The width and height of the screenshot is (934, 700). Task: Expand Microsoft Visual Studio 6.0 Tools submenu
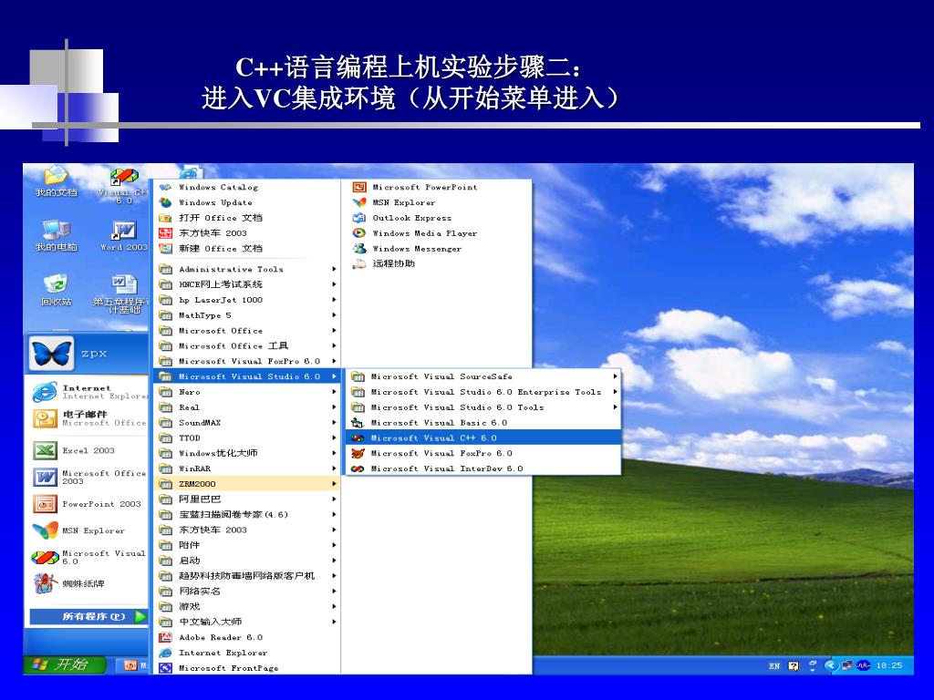pos(483,407)
